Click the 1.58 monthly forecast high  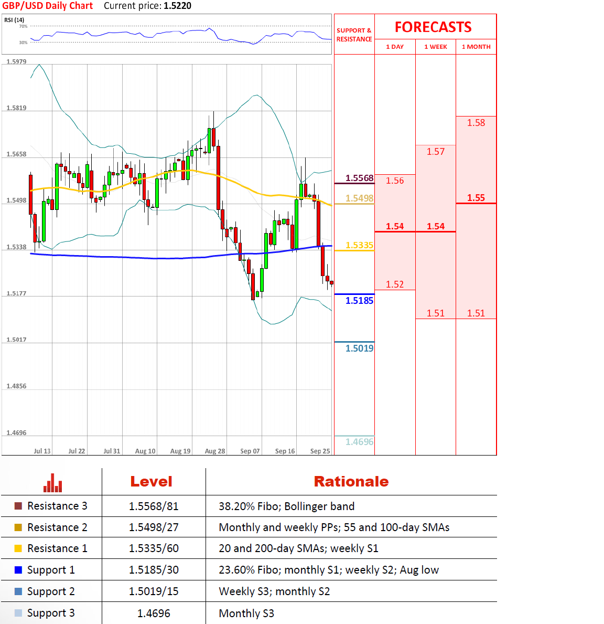click(x=476, y=123)
